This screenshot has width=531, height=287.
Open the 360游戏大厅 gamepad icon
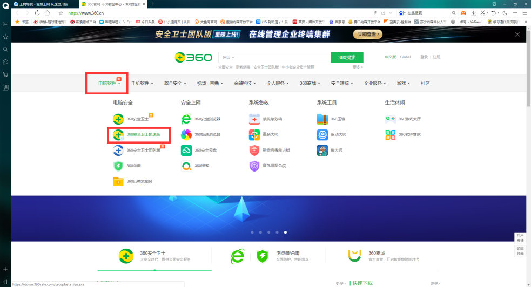click(x=391, y=119)
